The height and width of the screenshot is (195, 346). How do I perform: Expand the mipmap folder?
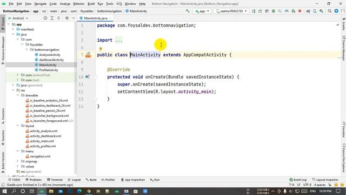click(18, 161)
